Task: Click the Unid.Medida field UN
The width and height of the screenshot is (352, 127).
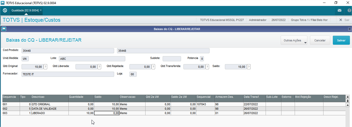Action: click(25, 59)
